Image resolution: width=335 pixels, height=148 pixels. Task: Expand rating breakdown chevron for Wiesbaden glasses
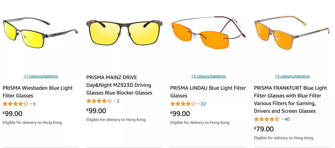click(x=31, y=104)
